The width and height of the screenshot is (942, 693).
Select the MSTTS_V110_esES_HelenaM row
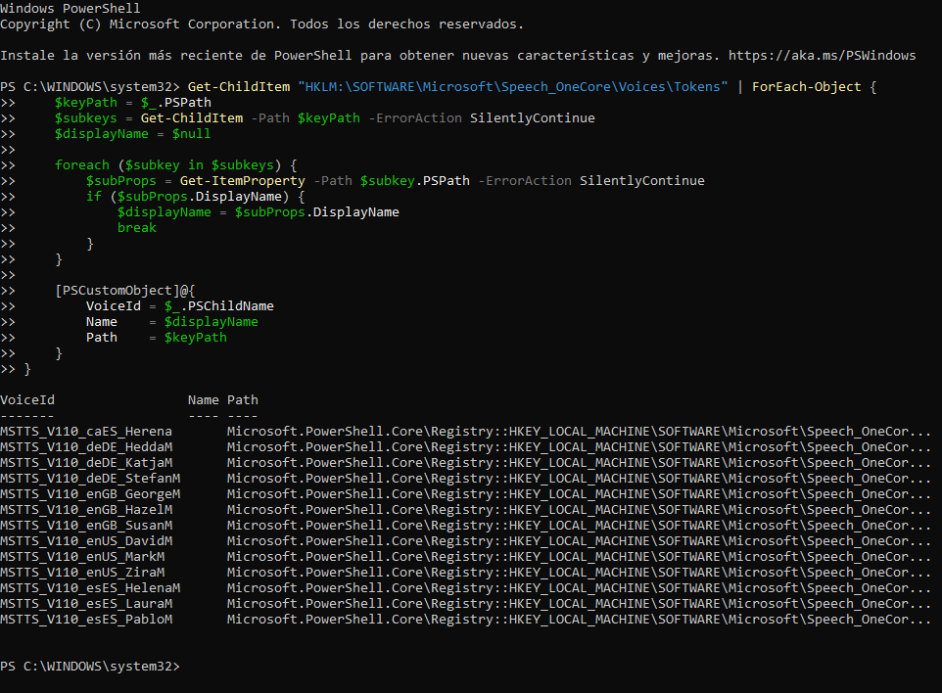[90, 588]
